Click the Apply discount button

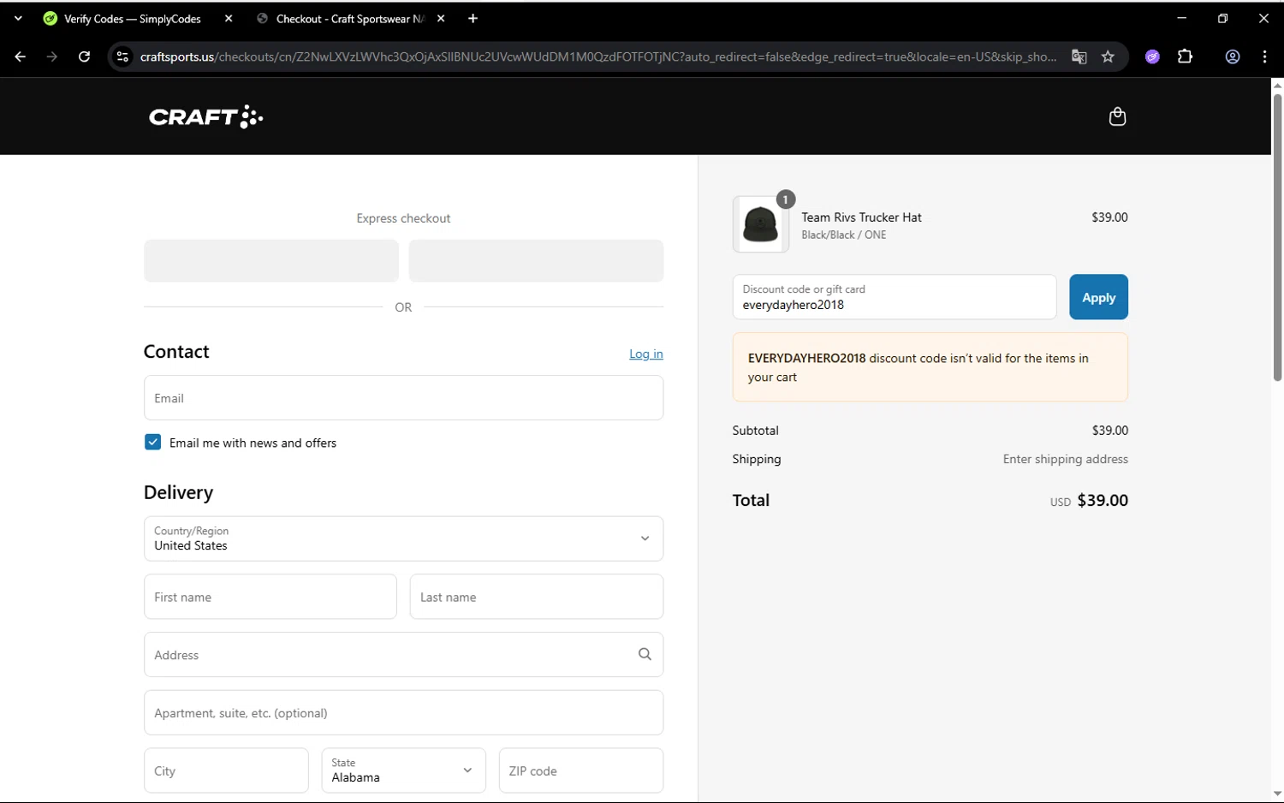tap(1098, 297)
